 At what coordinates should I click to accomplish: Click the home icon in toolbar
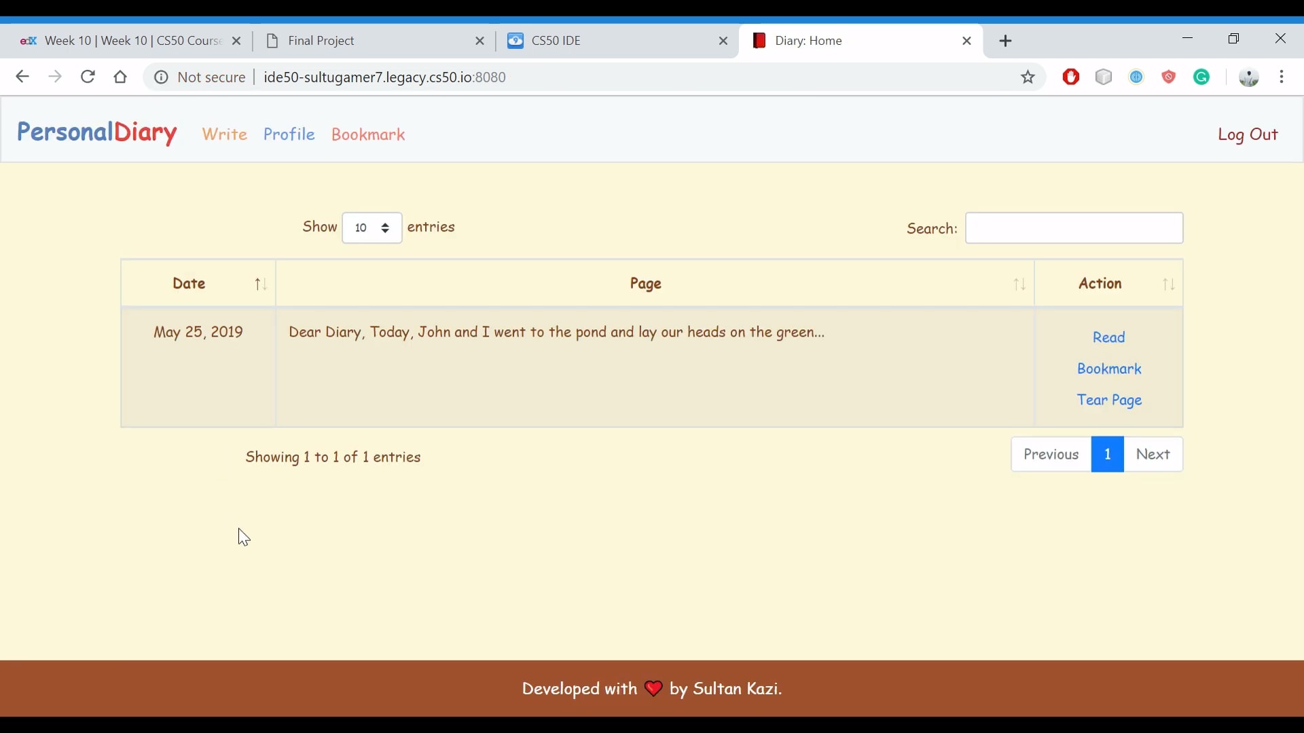coord(121,77)
